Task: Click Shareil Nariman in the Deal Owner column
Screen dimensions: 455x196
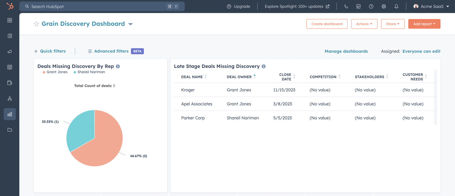Action: [243, 118]
